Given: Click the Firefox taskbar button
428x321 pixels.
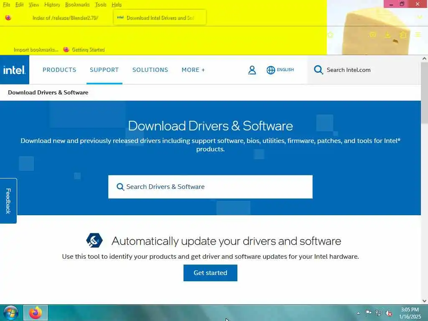Looking at the screenshot, I should tap(36, 313).
